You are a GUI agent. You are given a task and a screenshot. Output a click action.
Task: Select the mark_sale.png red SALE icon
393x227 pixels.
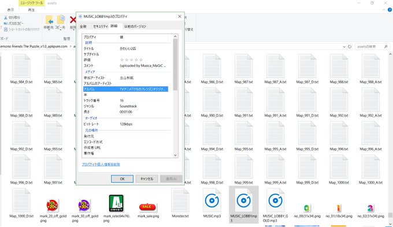point(148,207)
